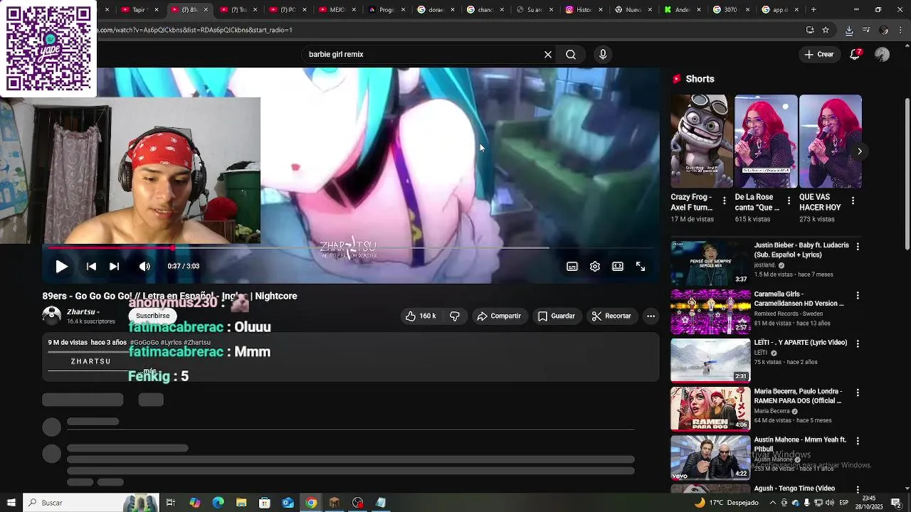
Task: Open Austin Mahone Mmm Yeah video
Action: (800, 444)
